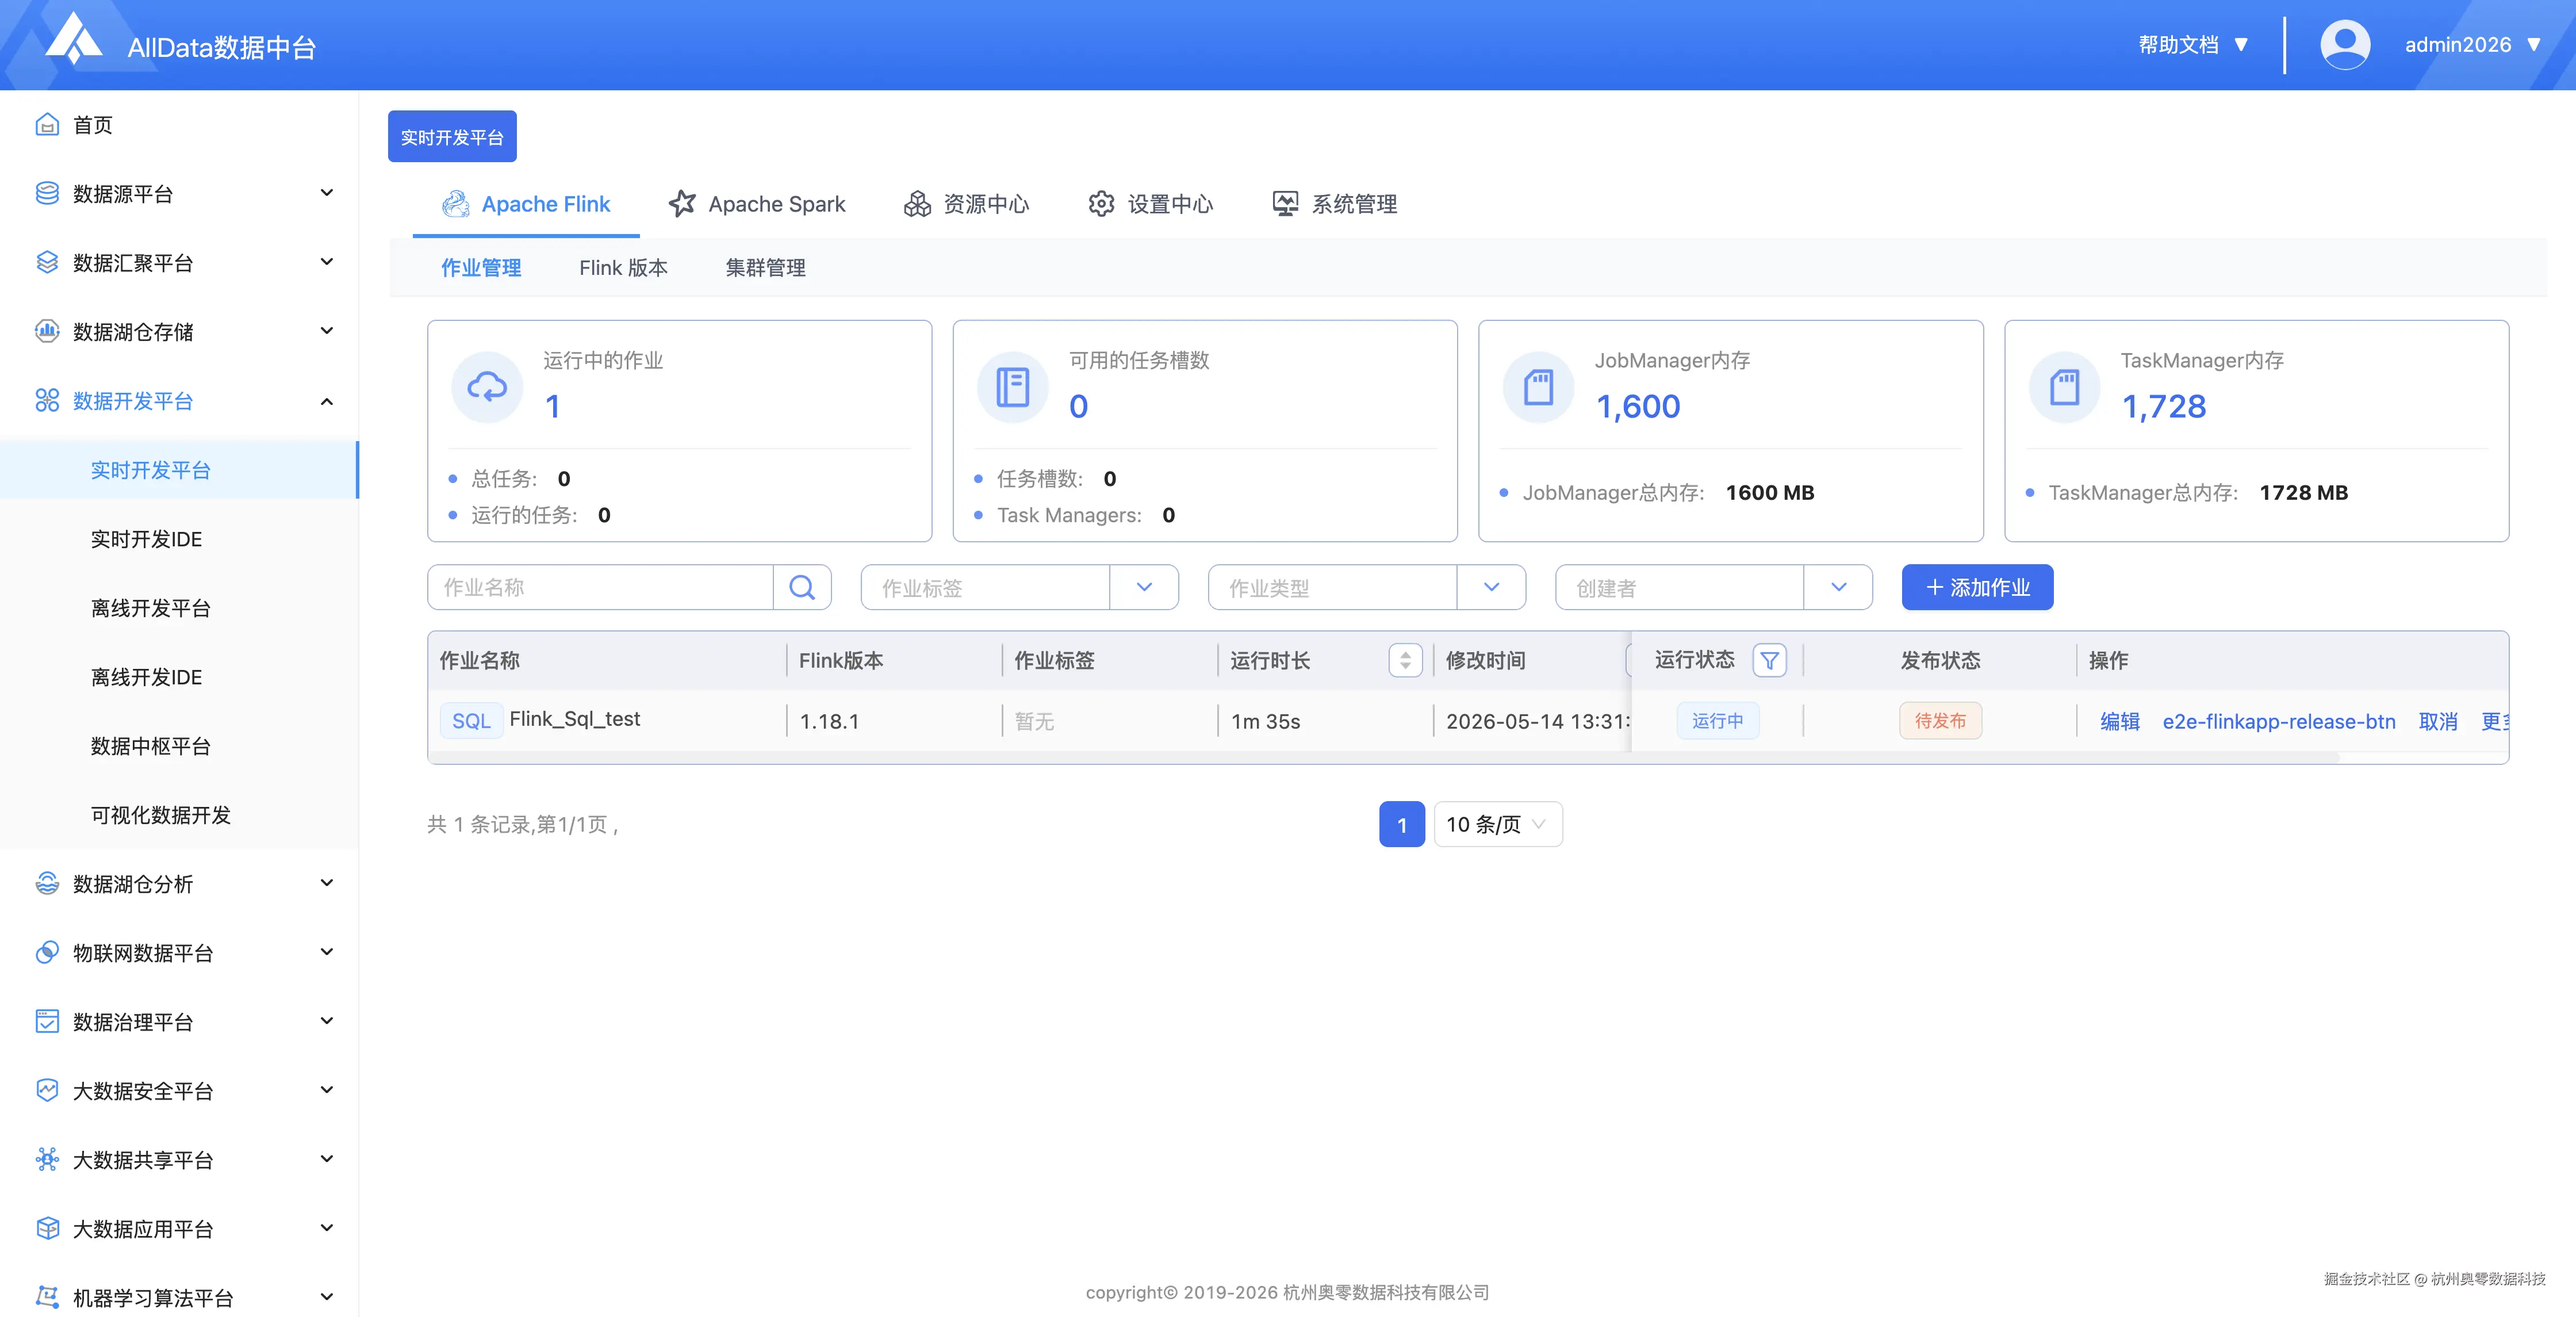The height and width of the screenshot is (1317, 2576).
Task: Click the 运行状态 filter funnel icon
Action: click(1769, 660)
